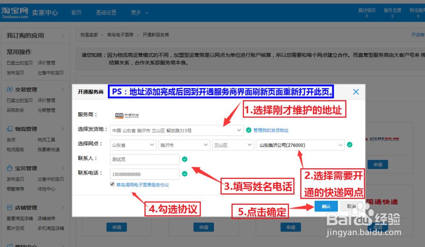
Task: Click 管理我的发货地址 link
Action: pos(271,130)
